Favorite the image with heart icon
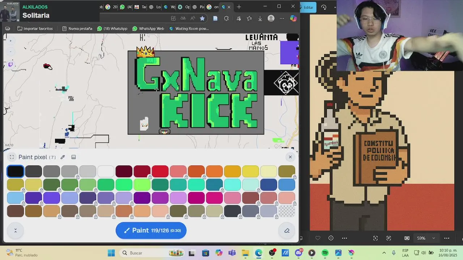This screenshot has width=463, height=260. tap(318, 238)
